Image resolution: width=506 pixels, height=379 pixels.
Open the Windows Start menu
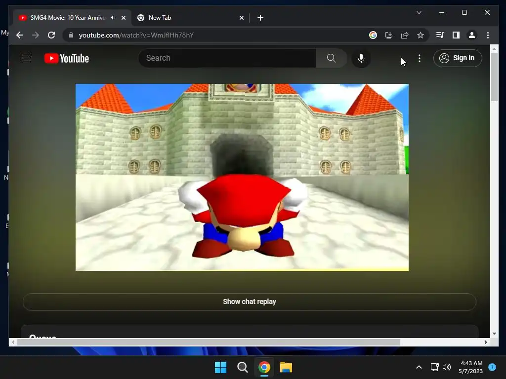pyautogui.click(x=221, y=367)
